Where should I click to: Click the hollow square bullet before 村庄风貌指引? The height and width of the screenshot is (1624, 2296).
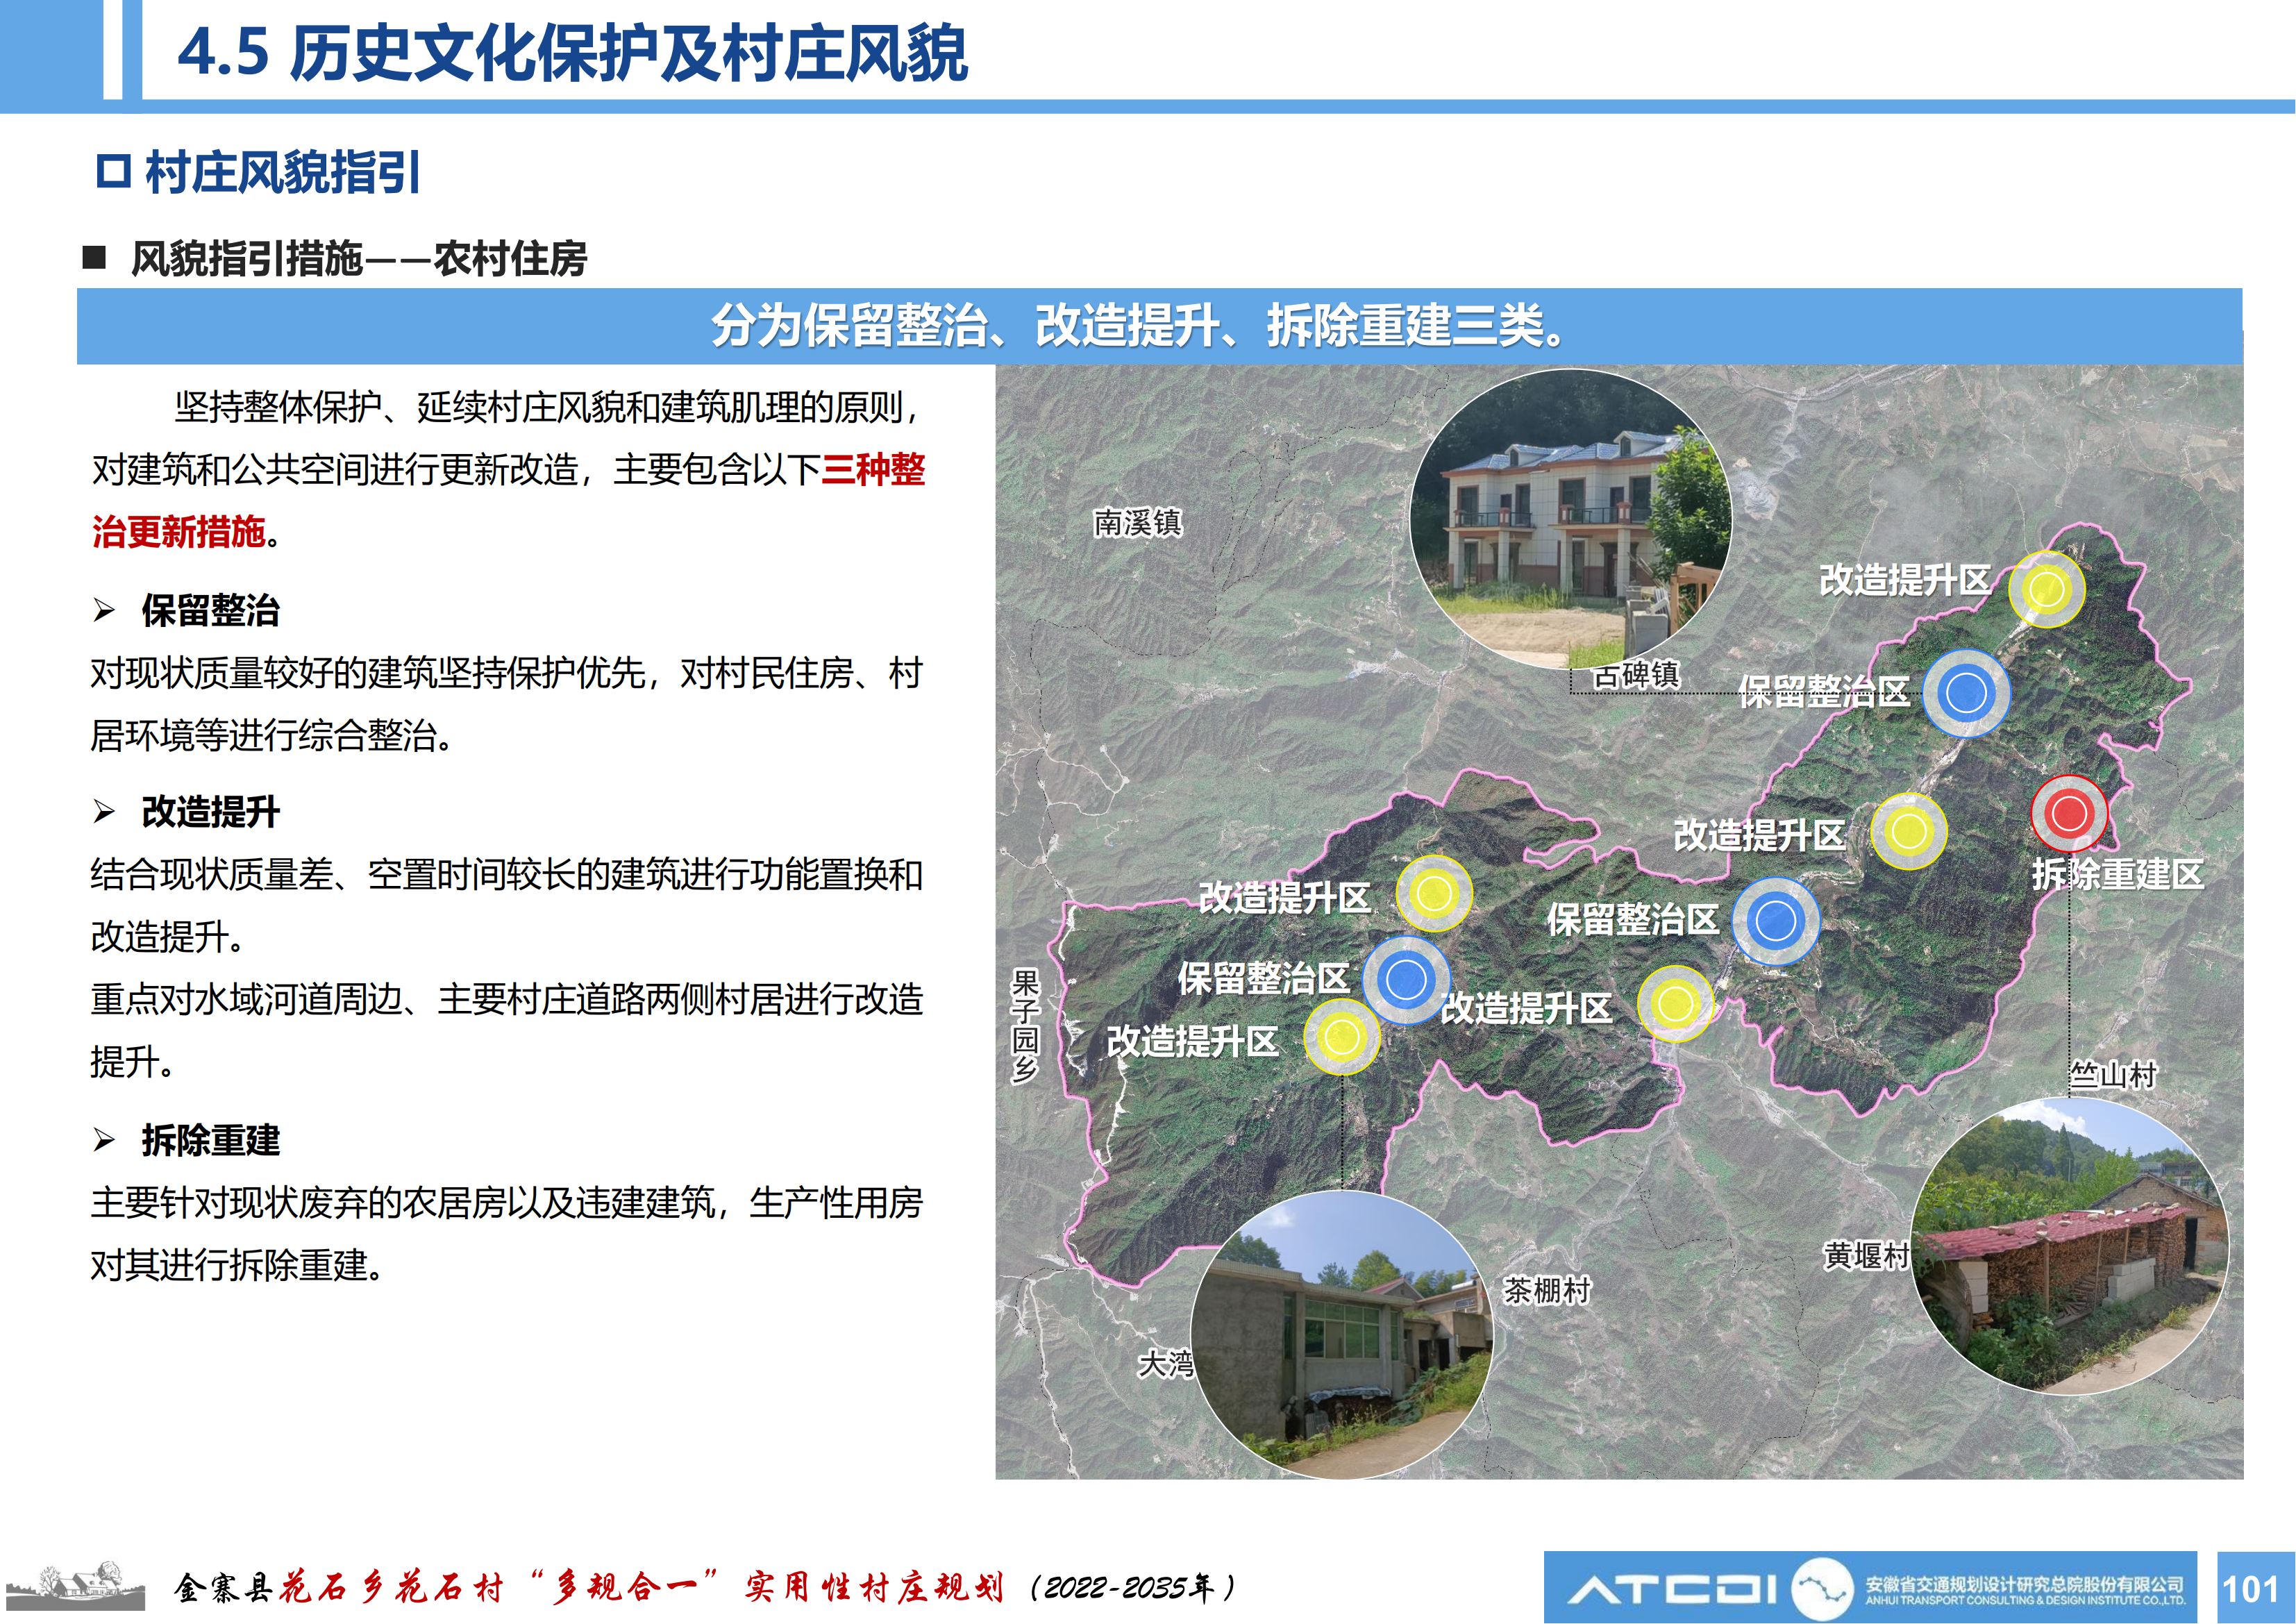tap(113, 171)
